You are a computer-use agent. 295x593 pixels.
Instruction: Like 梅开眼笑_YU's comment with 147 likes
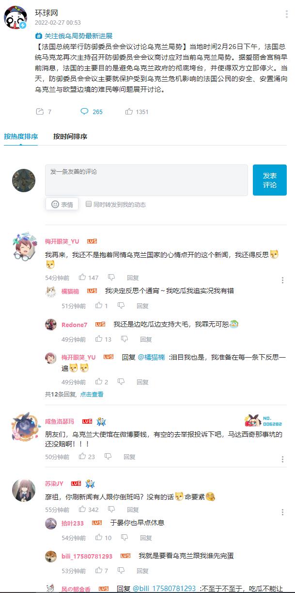[x=82, y=278]
